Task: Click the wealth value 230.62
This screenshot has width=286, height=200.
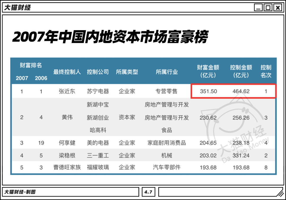Action: click(208, 118)
